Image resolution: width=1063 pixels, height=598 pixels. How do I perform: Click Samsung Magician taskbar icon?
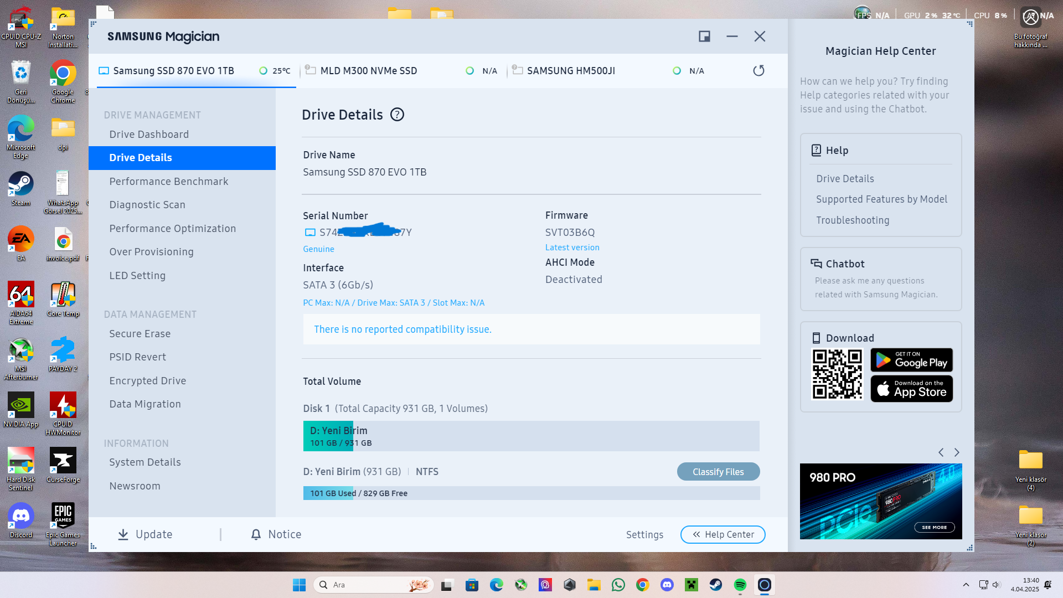click(x=765, y=585)
